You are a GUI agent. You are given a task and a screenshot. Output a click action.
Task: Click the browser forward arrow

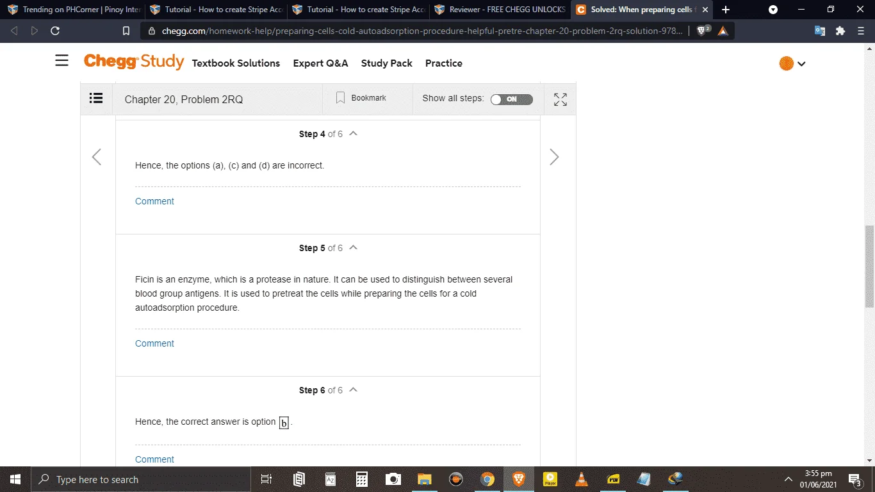point(35,31)
